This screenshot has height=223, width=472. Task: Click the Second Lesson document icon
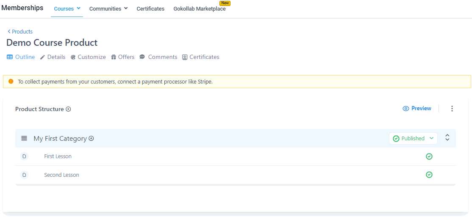[x=24, y=175]
